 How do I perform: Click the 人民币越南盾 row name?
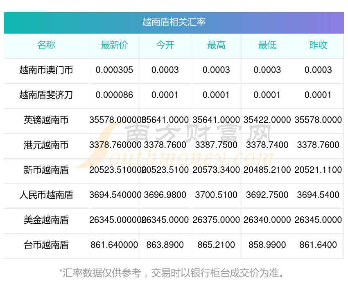pyautogui.click(x=46, y=195)
